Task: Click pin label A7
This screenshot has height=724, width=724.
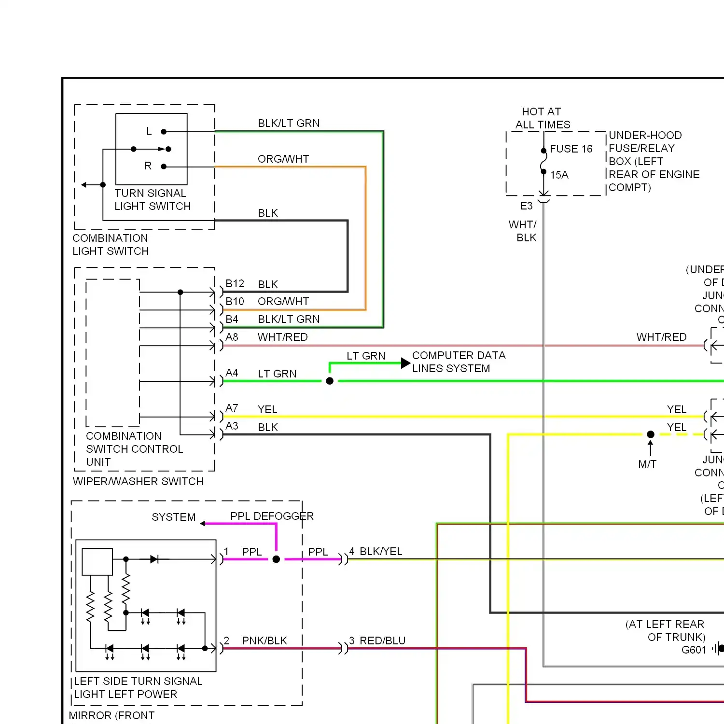Action: coord(232,408)
